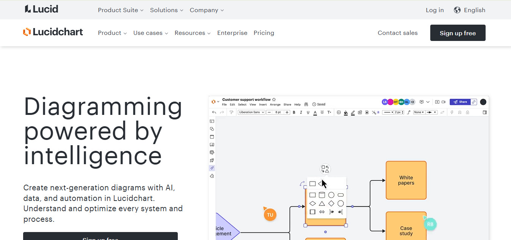This screenshot has width=511, height=240.
Task: Pick the double arrow shape in picker
Action: tap(322, 212)
